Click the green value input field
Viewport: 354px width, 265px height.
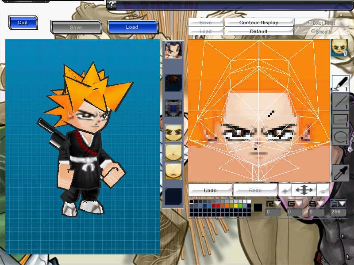click(294, 212)
